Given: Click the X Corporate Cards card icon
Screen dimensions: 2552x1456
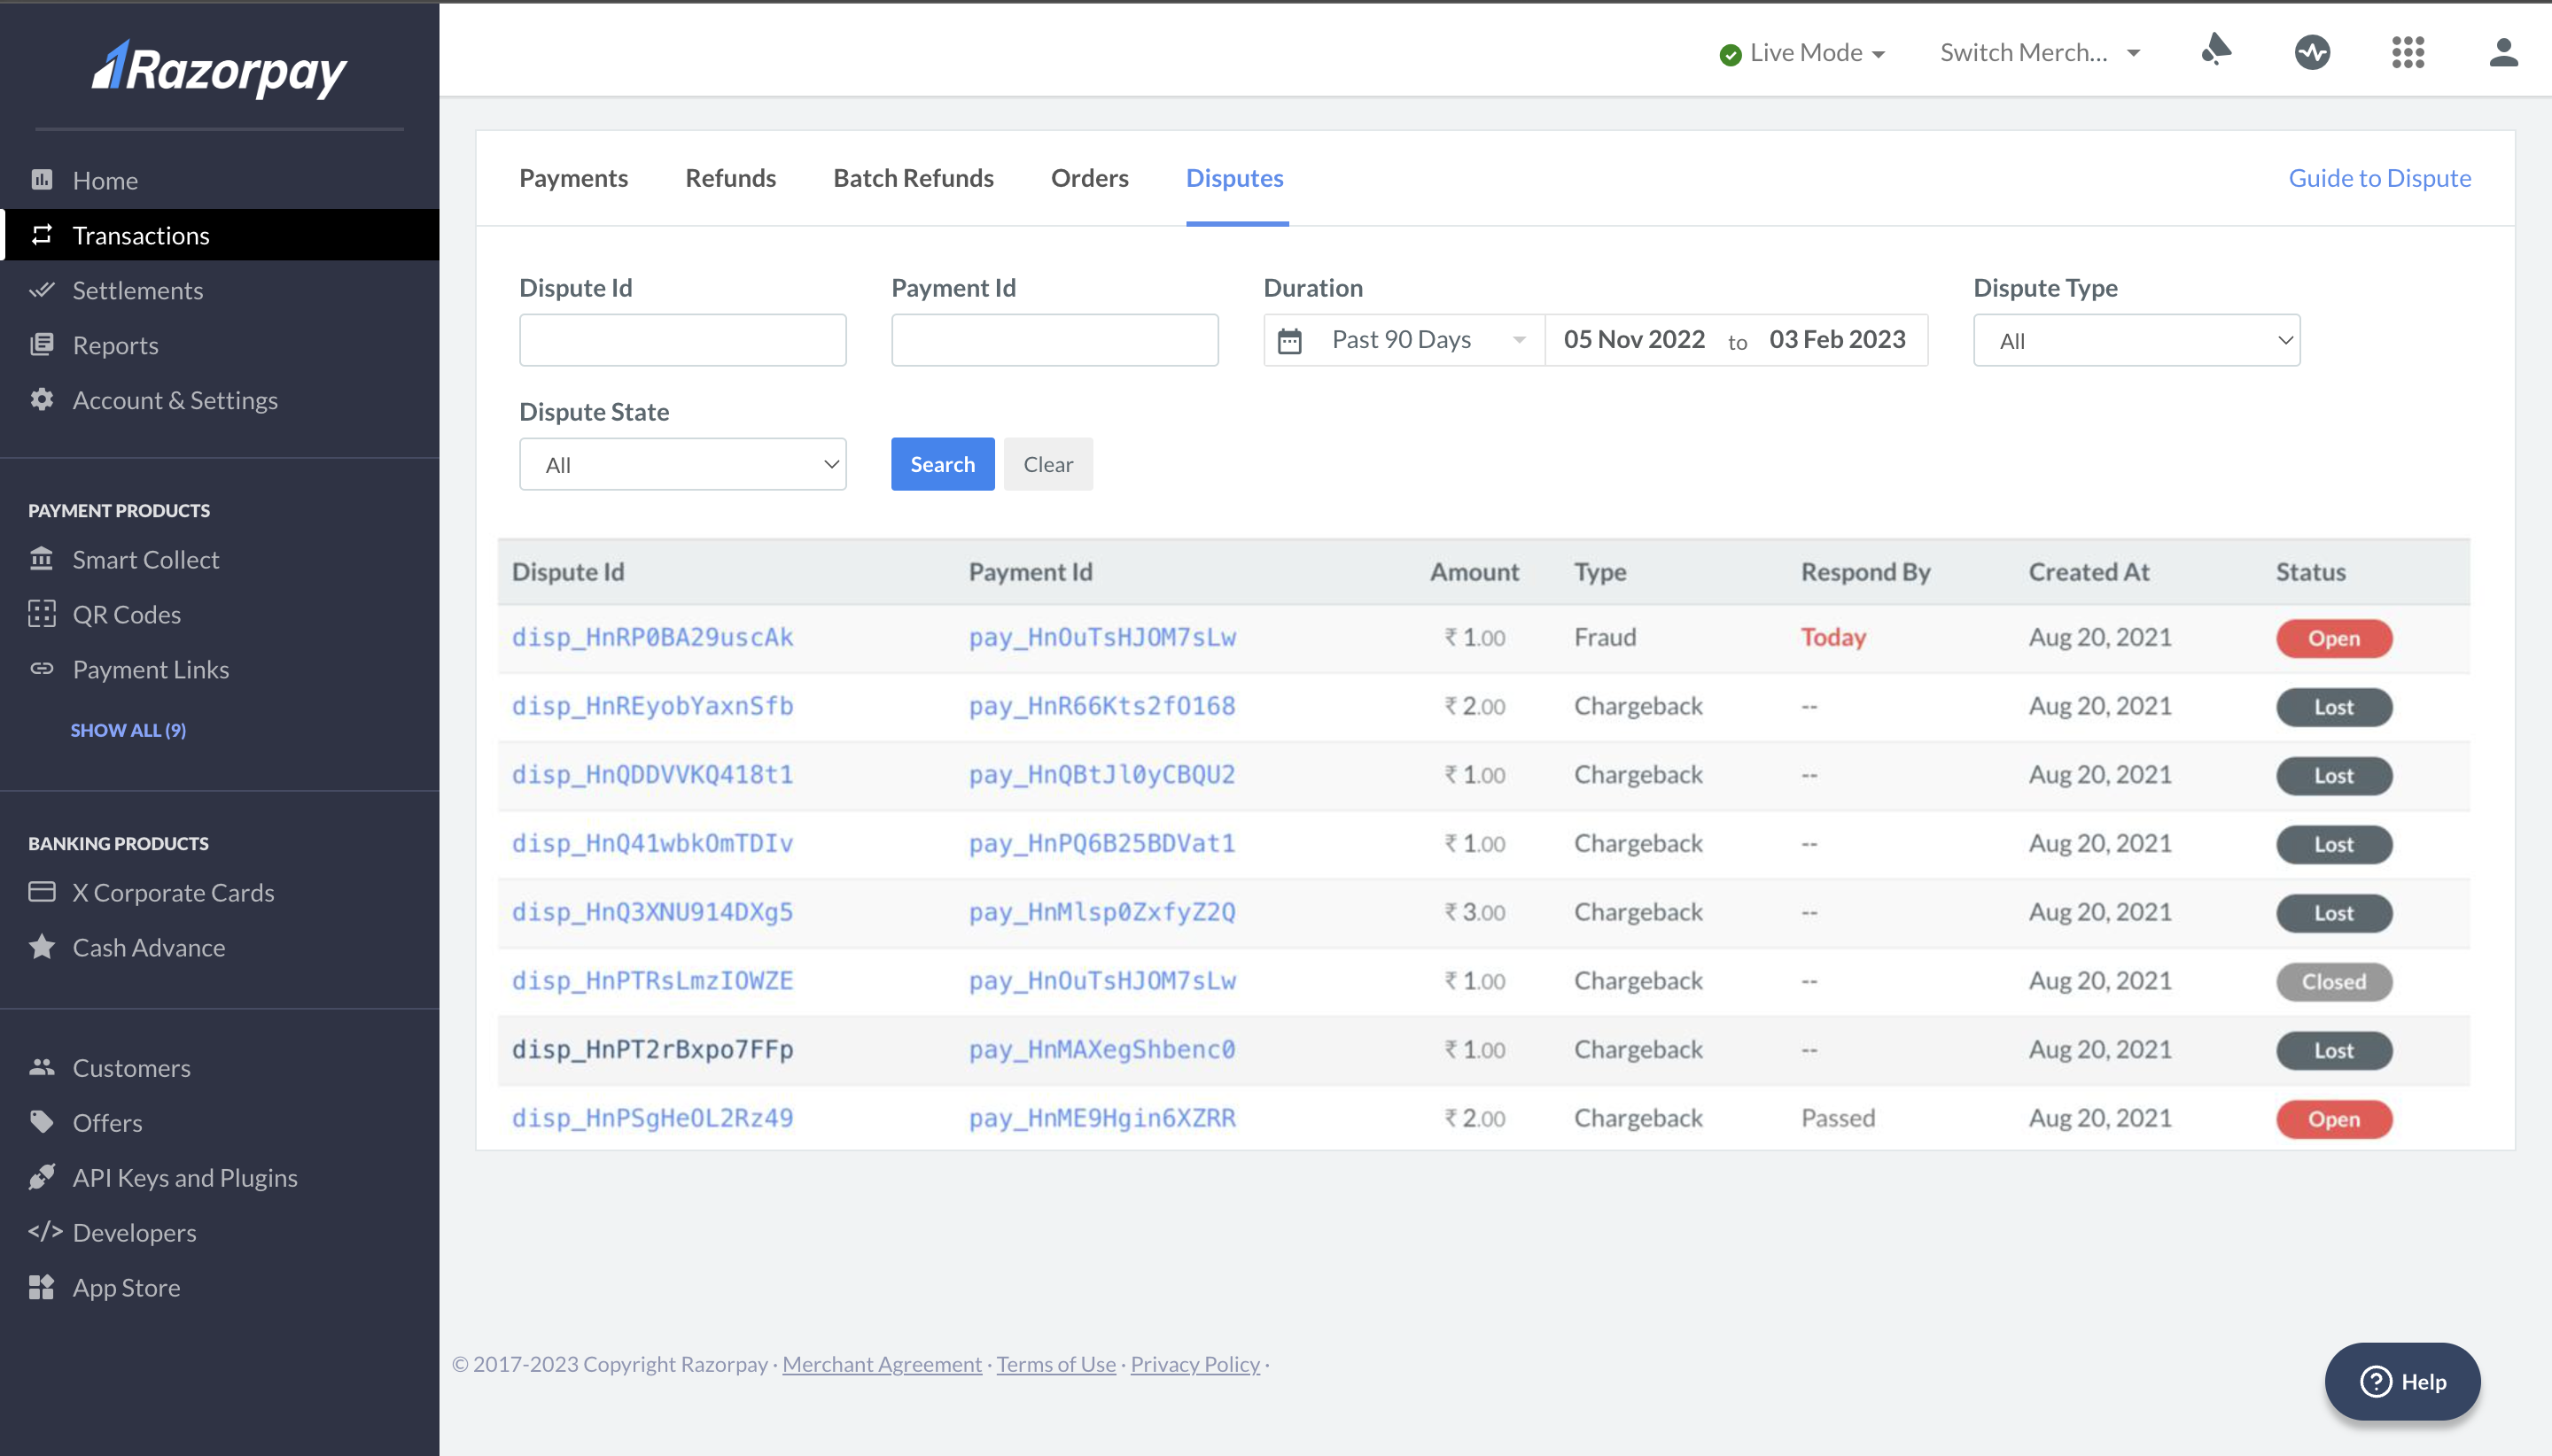Looking at the screenshot, I should (x=41, y=891).
